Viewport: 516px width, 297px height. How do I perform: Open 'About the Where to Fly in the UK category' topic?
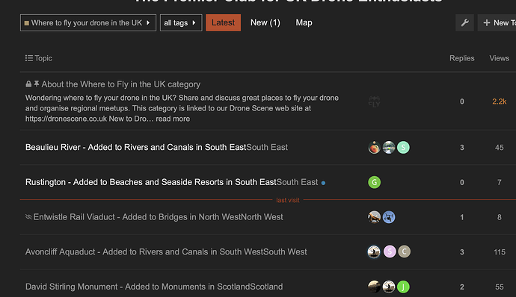pos(120,84)
